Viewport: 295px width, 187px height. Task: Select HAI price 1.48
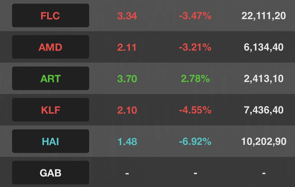(127, 142)
